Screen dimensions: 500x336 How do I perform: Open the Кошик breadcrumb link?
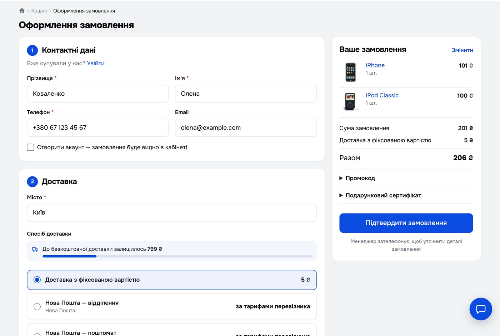coord(39,11)
